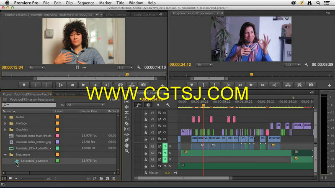Open the Marker menu
The width and height of the screenshot is (335, 188).
(x=106, y=3)
